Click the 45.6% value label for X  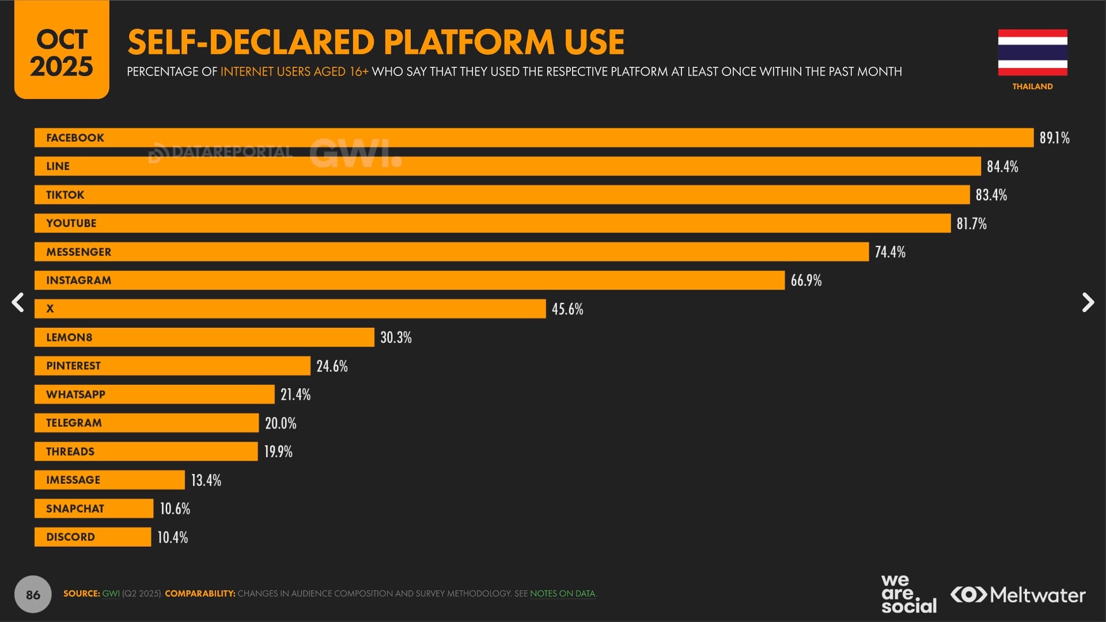point(567,309)
